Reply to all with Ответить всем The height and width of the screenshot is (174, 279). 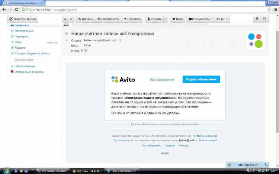[x=108, y=19]
